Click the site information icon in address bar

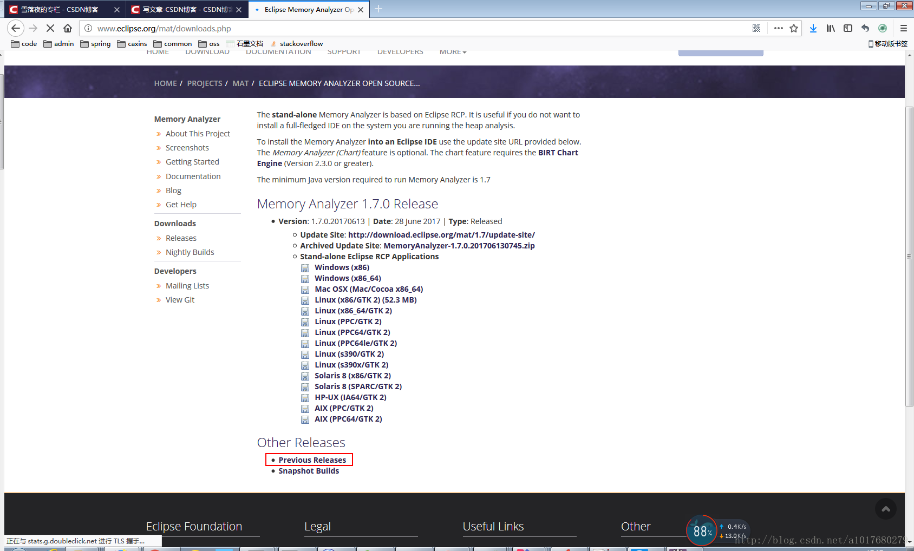pyautogui.click(x=88, y=28)
